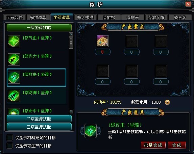Collapse the 一级坐骑技能 category
The image size is (194, 154).
39,28
